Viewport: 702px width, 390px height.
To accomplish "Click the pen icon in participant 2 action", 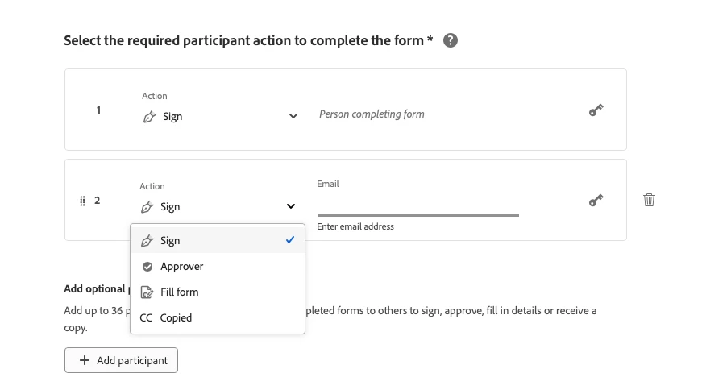I will pos(147,207).
